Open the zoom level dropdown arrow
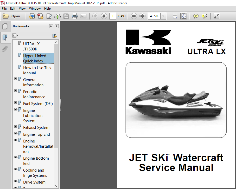 click(x=163, y=16)
